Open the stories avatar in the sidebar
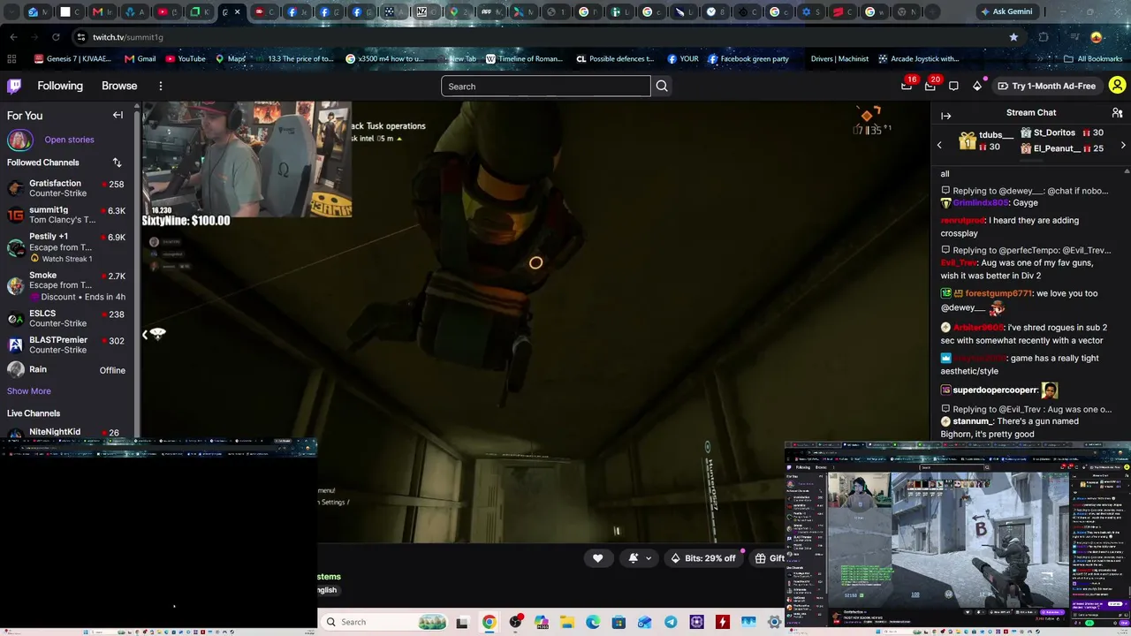 pos(19,140)
